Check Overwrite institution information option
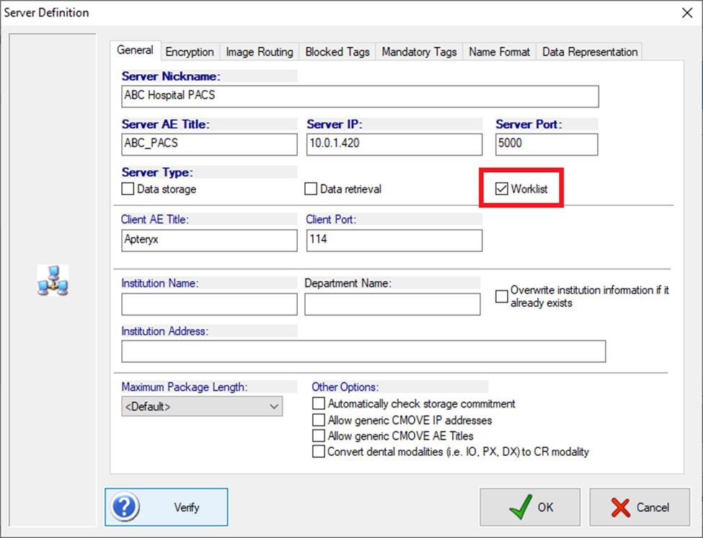The height and width of the screenshot is (538, 703). [x=502, y=296]
